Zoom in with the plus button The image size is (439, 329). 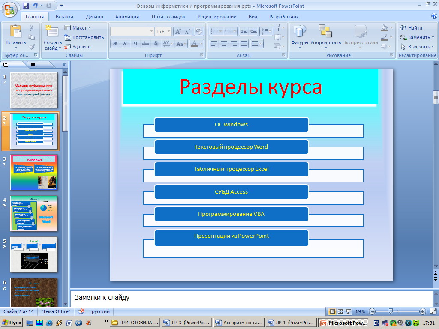click(423, 311)
